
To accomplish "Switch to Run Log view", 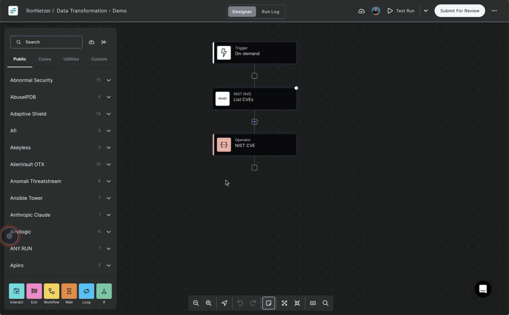I will (x=270, y=12).
